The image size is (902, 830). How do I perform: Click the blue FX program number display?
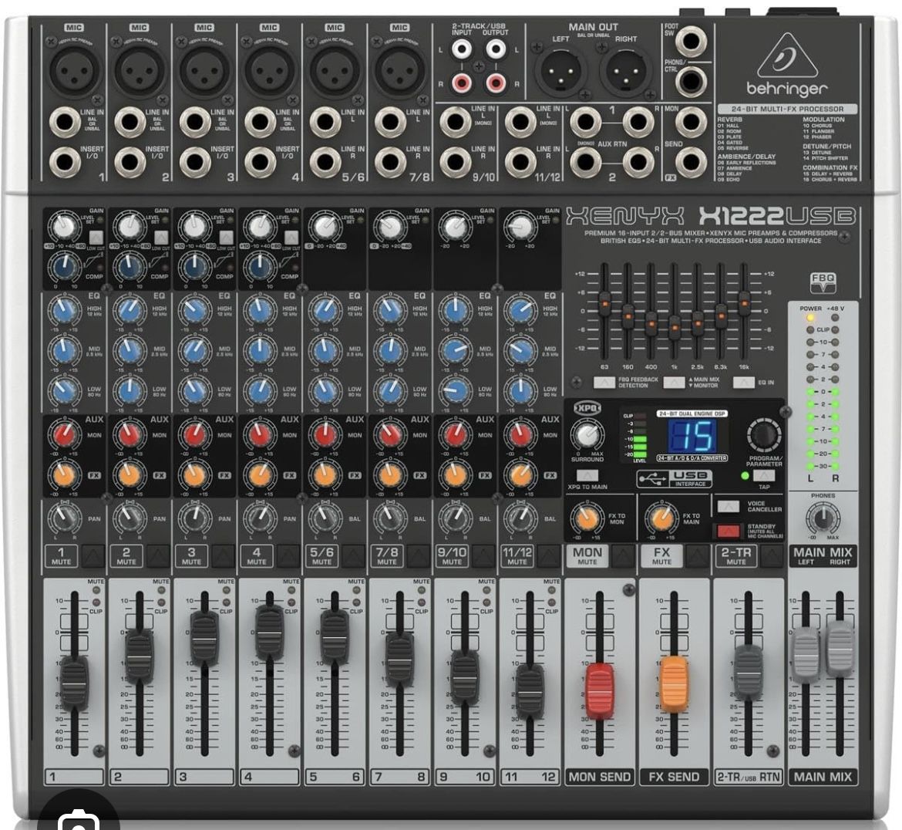(694, 435)
